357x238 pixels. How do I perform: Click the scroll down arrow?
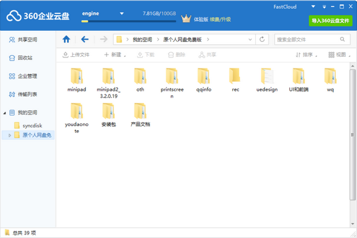pyautogui.click(x=352, y=224)
